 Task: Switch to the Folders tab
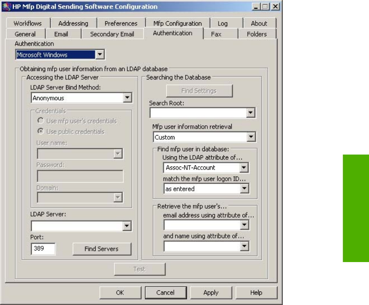(x=257, y=34)
